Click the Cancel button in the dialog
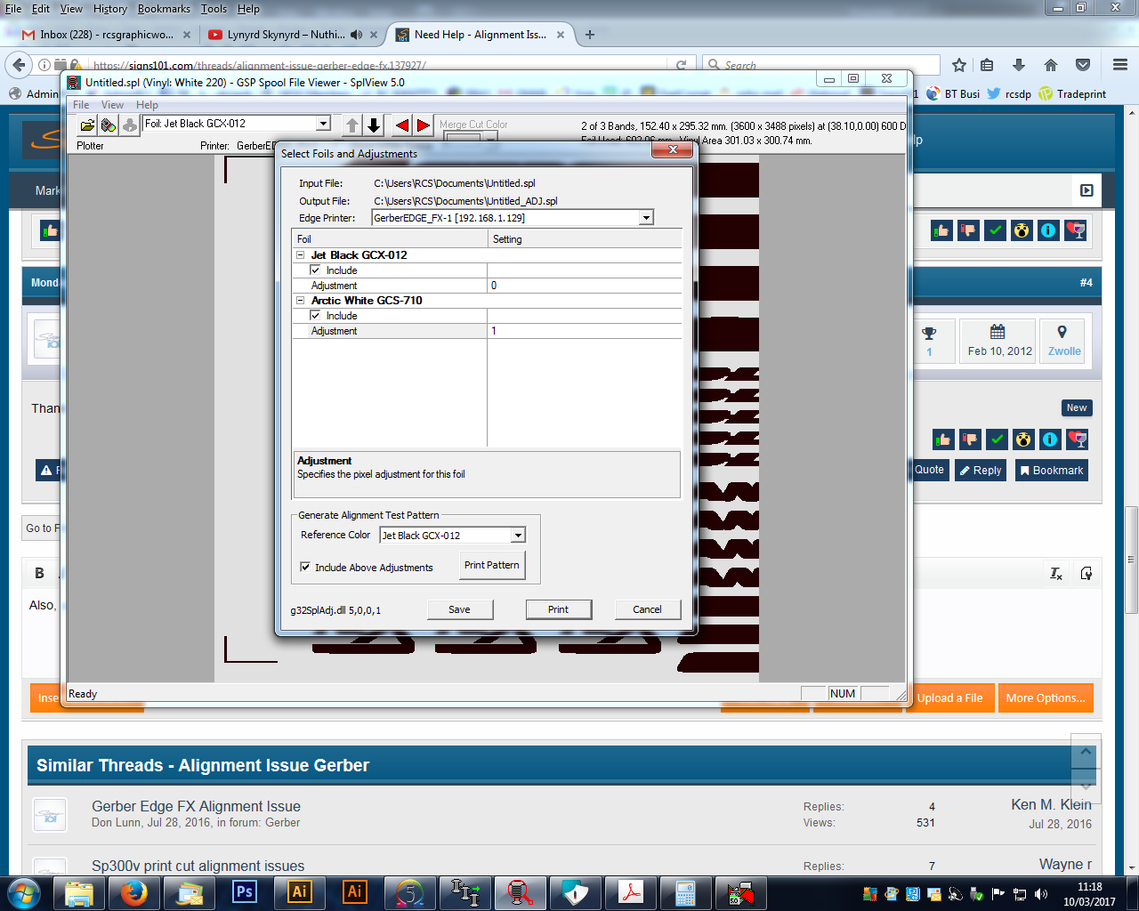The height and width of the screenshot is (911, 1139). pos(647,609)
